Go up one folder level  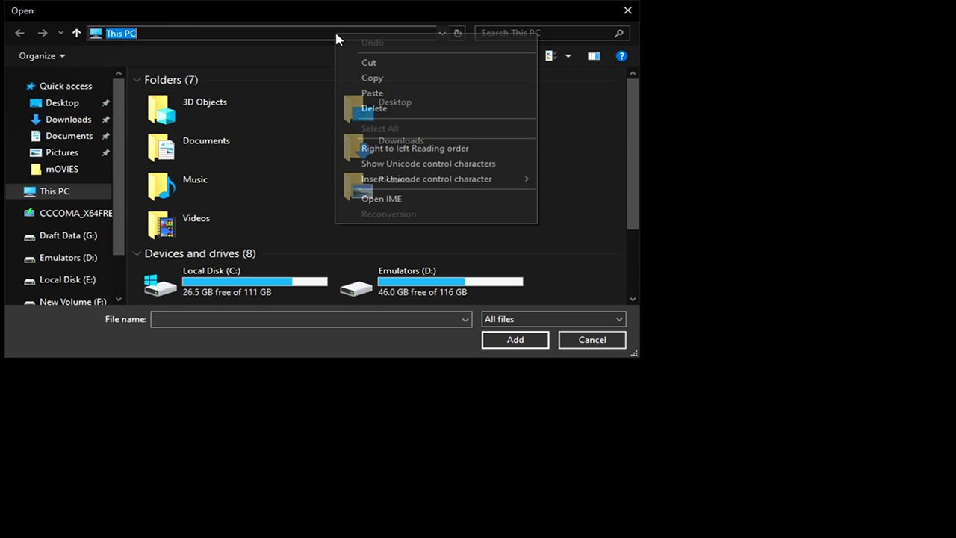pyautogui.click(x=76, y=33)
